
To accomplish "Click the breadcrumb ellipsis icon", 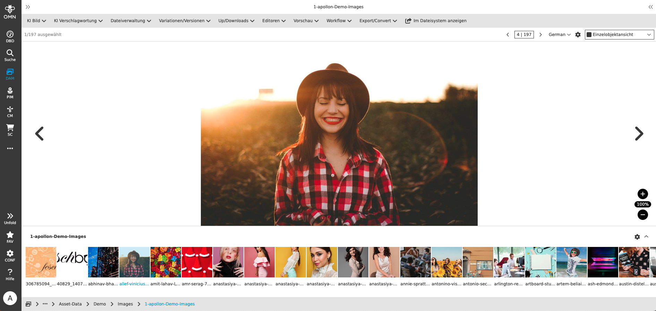I will tap(45, 304).
